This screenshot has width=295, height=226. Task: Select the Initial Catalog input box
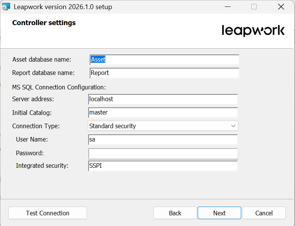163,113
